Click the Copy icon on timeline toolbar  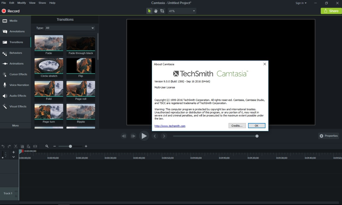tap(22, 146)
